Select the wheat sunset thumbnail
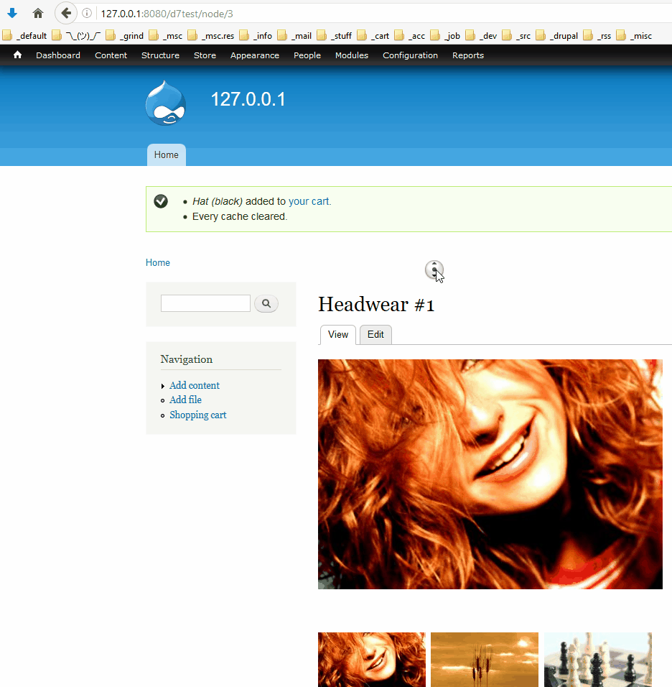Image resolution: width=672 pixels, height=687 pixels. click(x=484, y=660)
